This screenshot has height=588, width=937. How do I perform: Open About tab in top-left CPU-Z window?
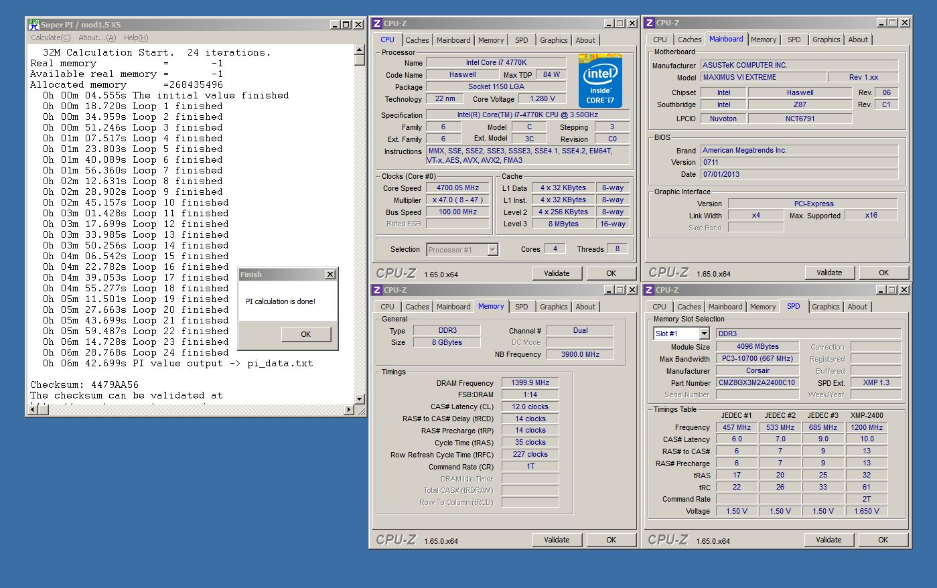tap(585, 40)
